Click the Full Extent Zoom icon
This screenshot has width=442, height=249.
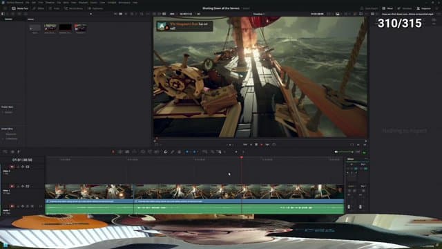tap(205, 152)
